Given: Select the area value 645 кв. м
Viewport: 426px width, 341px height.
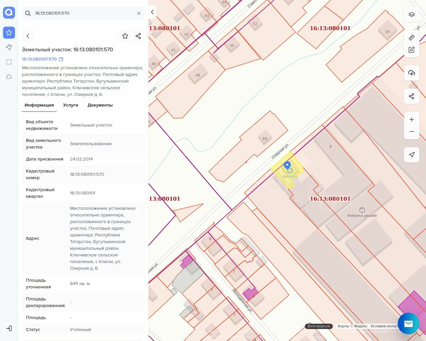Looking at the screenshot, I should coord(80,284).
